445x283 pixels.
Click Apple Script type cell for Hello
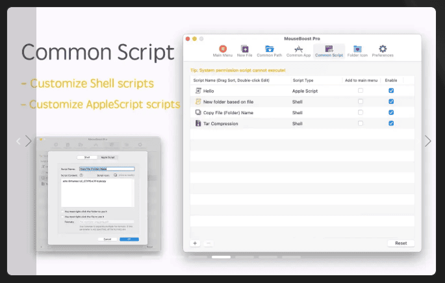(x=305, y=91)
